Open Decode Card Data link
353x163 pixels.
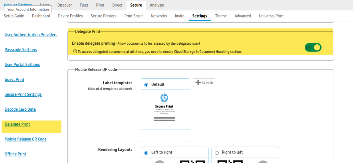[x=20, y=109]
